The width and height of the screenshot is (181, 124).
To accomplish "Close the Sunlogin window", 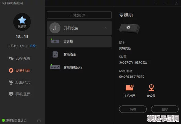I will 176,3.
